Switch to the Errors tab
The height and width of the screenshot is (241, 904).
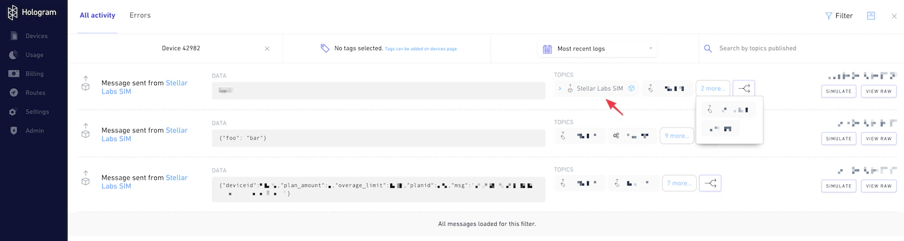[140, 15]
